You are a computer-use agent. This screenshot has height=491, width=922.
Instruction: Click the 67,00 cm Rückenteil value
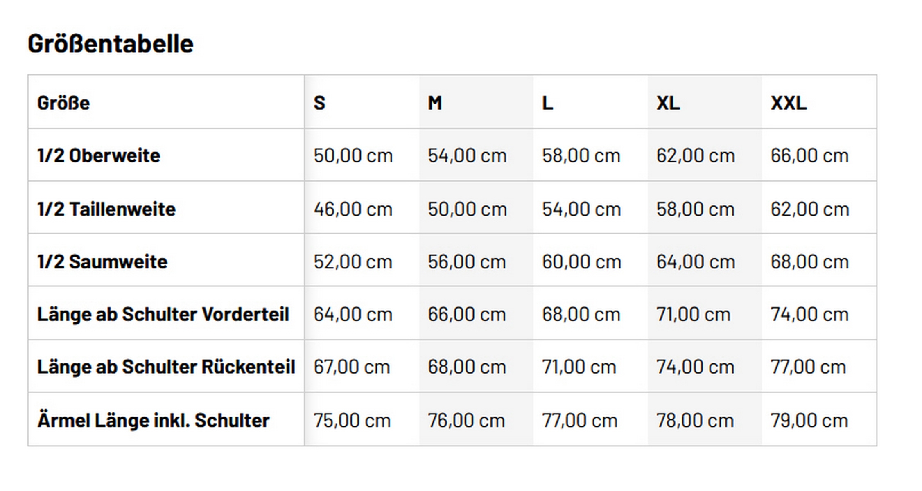[x=352, y=367]
